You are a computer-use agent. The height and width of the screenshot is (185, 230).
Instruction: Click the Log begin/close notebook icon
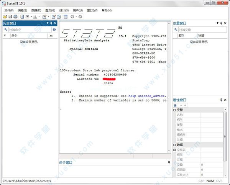coord(22,17)
